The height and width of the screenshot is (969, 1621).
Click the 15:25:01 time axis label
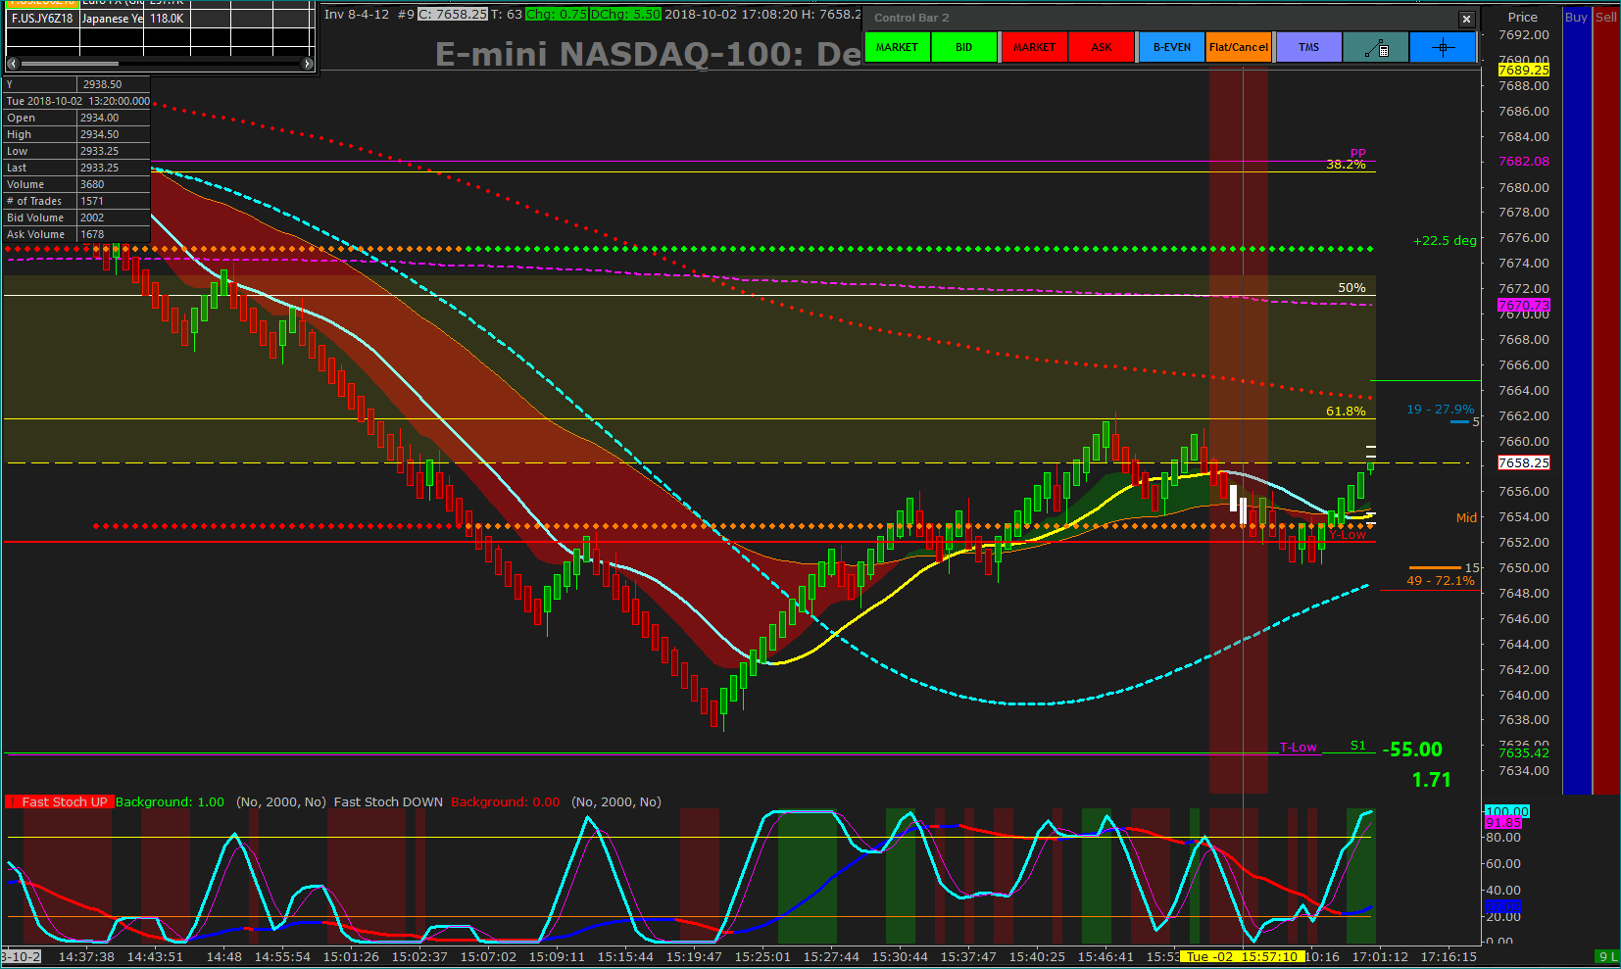(x=762, y=957)
